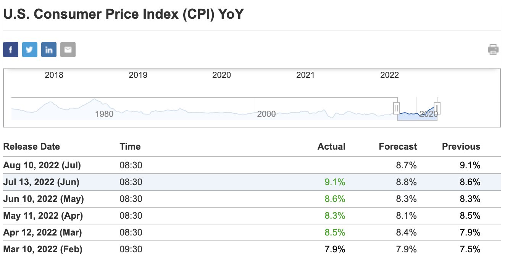
Task: Grab the left range slider handle
Action: coord(397,108)
